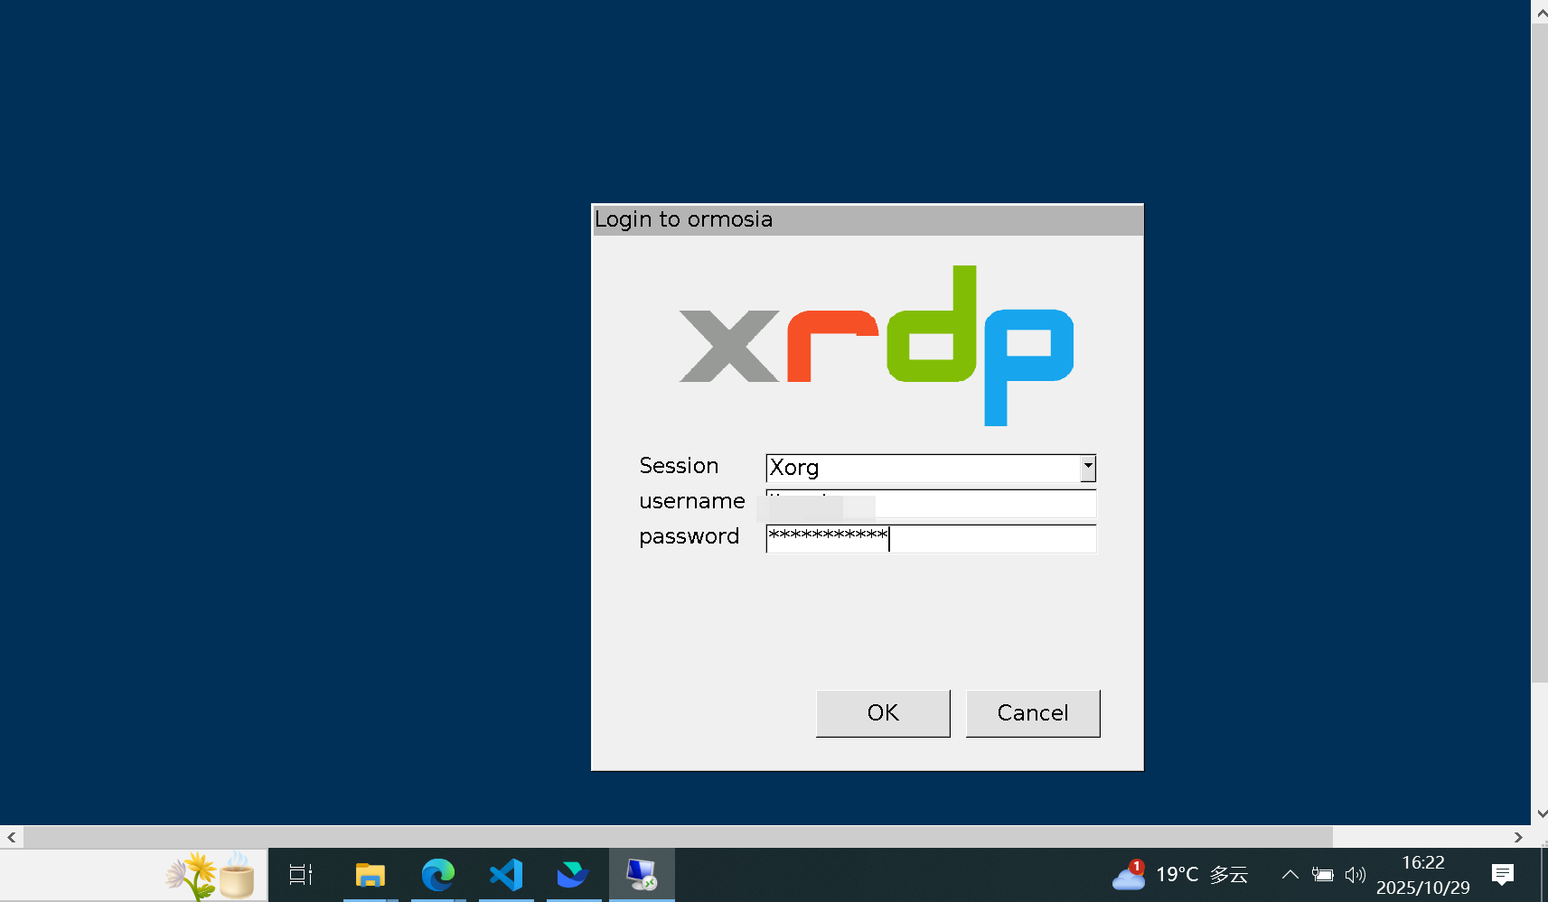Screen dimensions: 1548x902
Task: Click the username input field
Action: 931,503
